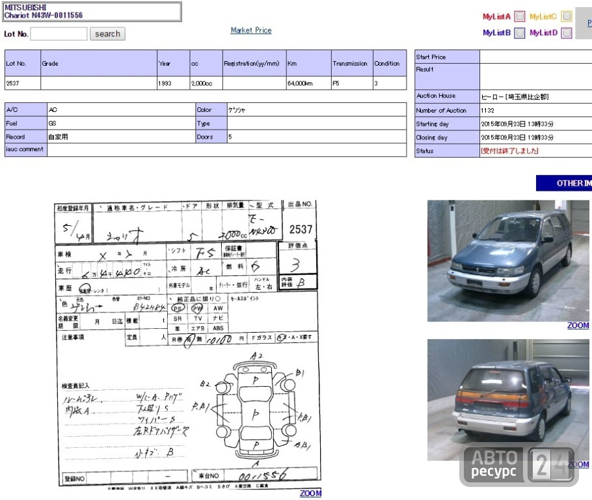The image size is (592, 500).
Task: Tick the MyListC checkbox
Action: [x=567, y=16]
